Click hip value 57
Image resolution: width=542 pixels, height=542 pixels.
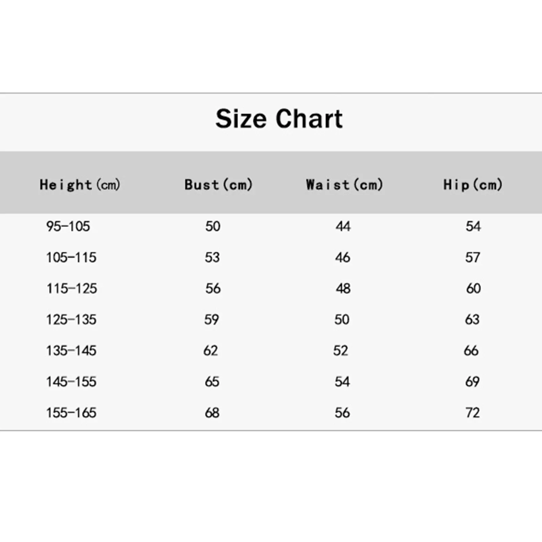coord(473,257)
